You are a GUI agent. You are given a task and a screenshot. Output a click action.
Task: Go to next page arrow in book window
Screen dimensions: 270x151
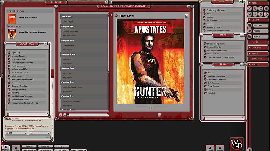(x=159, y=115)
